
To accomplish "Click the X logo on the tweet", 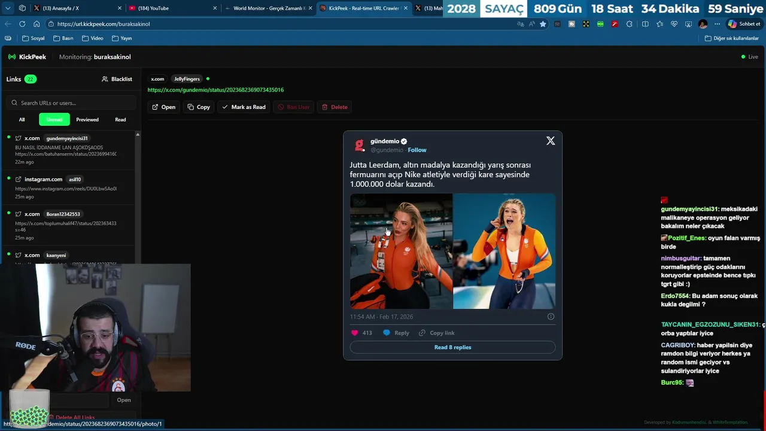I will [x=551, y=141].
